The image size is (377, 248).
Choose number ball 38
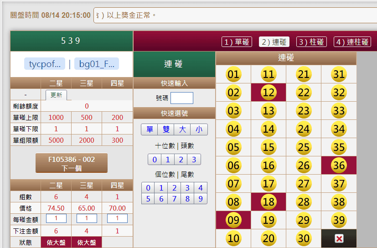pyautogui.click(x=339, y=202)
